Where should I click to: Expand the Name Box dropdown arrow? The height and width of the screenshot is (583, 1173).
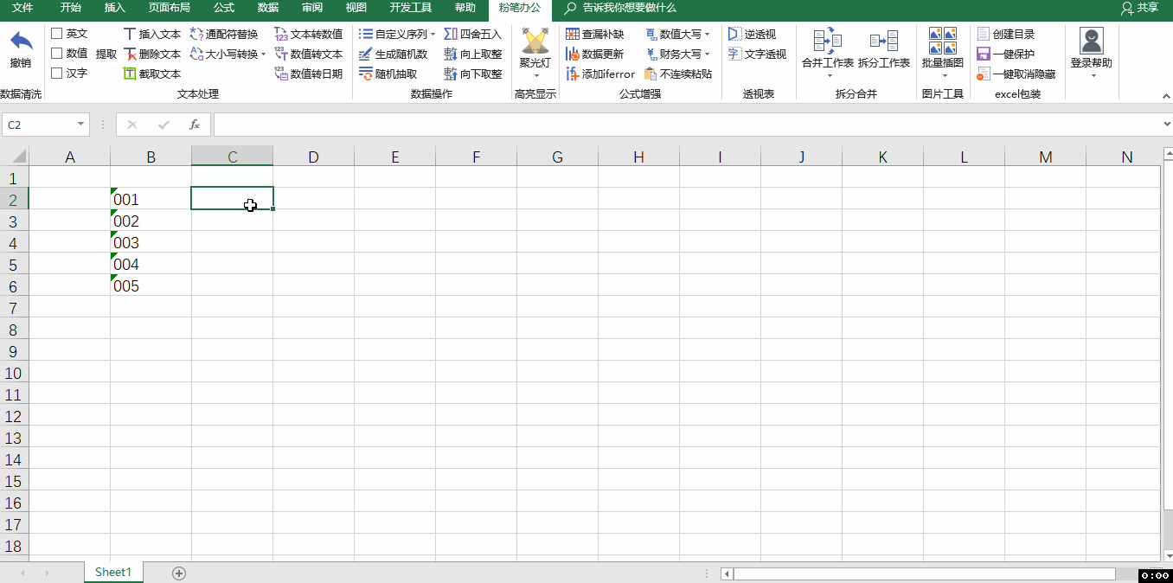click(x=82, y=125)
